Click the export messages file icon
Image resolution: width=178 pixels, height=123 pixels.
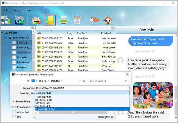pyautogui.click(x=50, y=21)
